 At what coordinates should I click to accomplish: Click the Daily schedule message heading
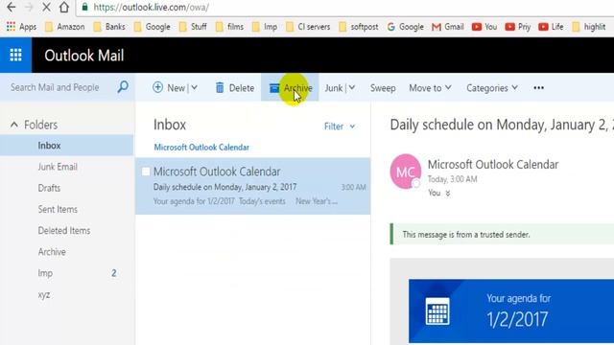502,125
